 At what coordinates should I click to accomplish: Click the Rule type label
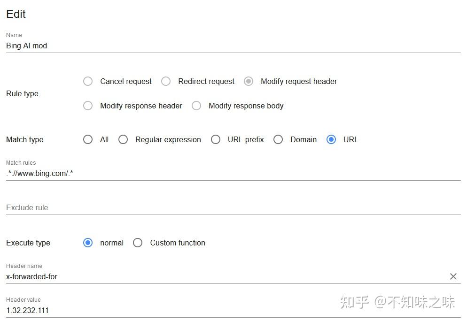coord(23,94)
